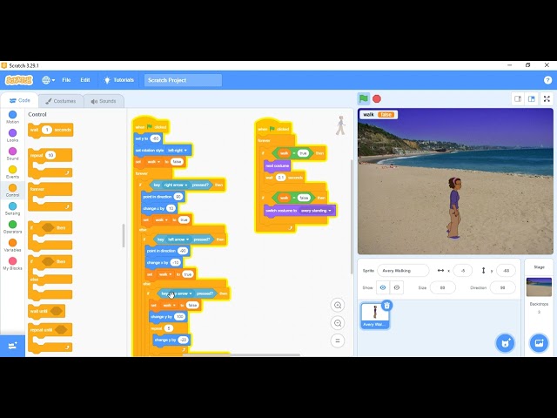Enter full screen stage mode
The width and height of the screenshot is (557, 418).
click(547, 98)
